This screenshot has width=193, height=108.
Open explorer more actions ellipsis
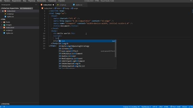coord(36,5)
